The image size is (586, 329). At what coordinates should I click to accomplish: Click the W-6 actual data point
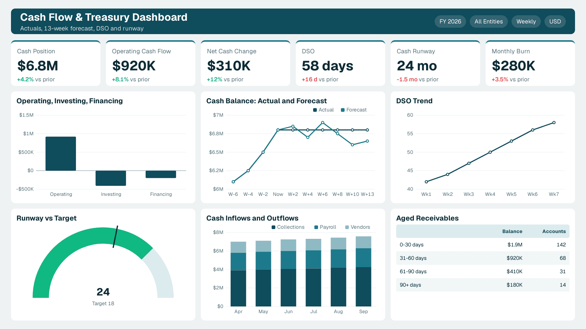[x=233, y=182]
